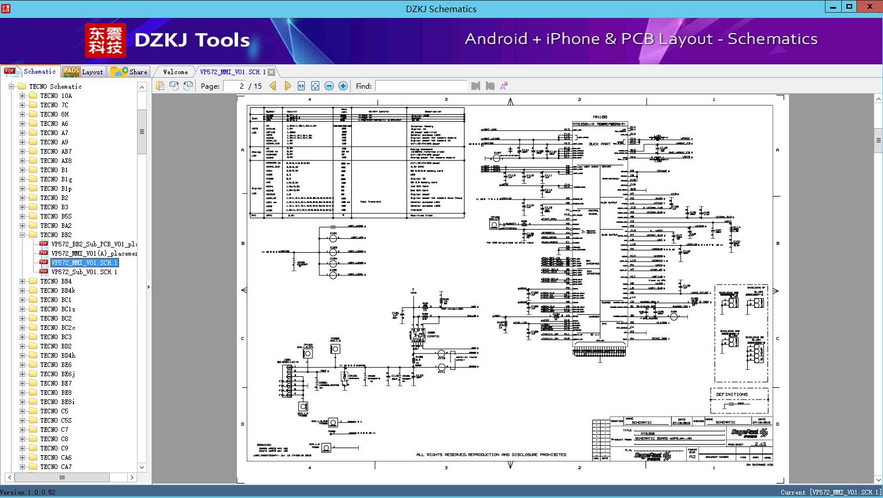Go to previous page arrow
Image resolution: width=883 pixels, height=498 pixels.
tap(273, 86)
